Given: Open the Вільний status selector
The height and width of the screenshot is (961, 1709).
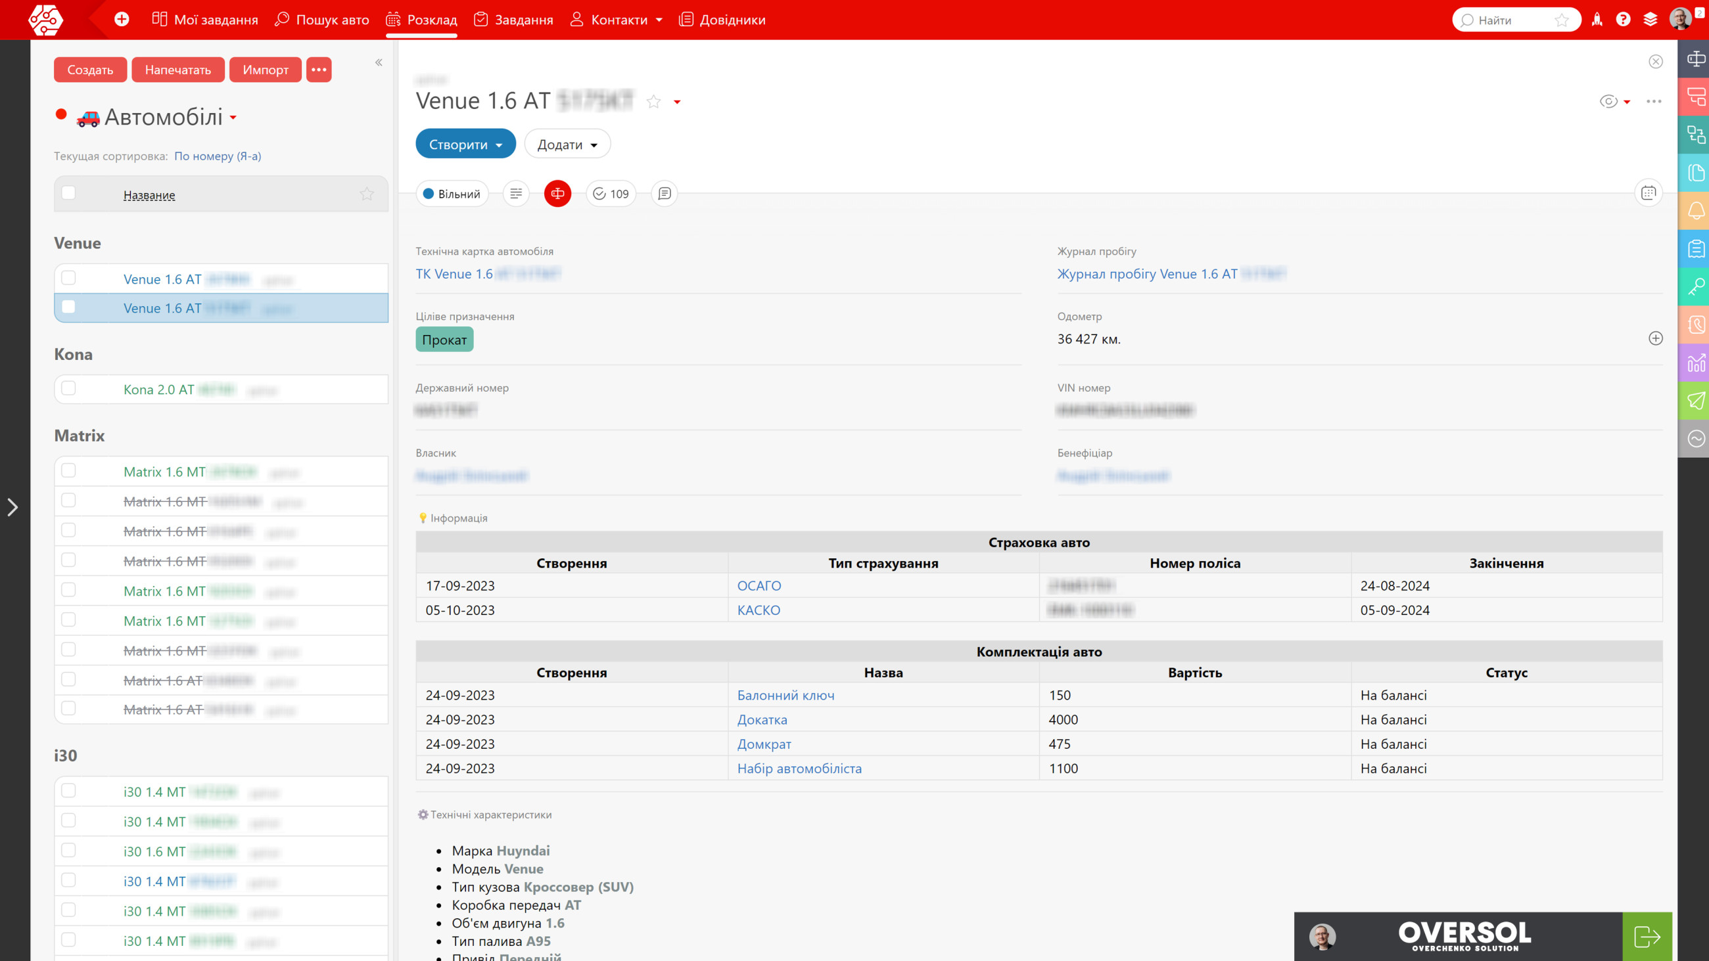Looking at the screenshot, I should [x=452, y=194].
